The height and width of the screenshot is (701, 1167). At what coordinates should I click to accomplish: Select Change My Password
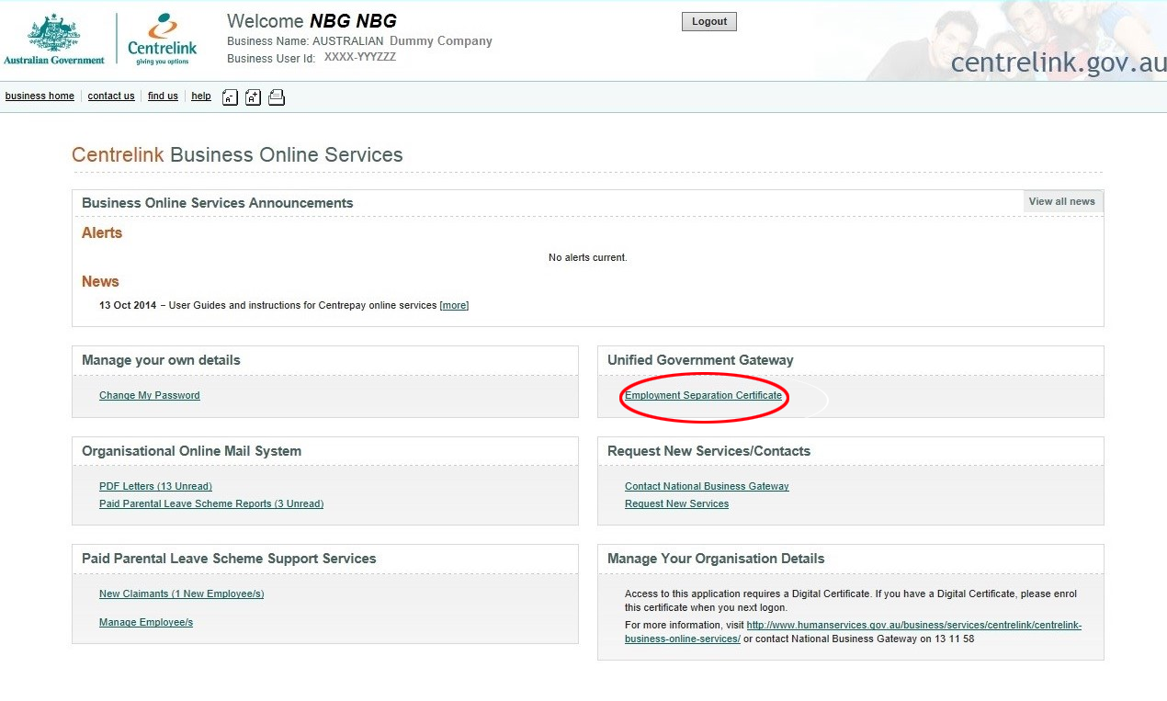(x=150, y=395)
